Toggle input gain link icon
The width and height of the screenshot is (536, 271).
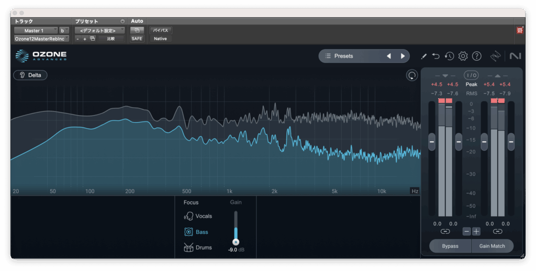445,231
